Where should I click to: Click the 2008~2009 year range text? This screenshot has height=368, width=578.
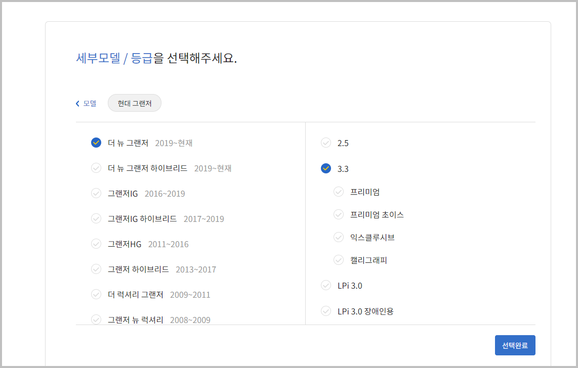point(190,320)
